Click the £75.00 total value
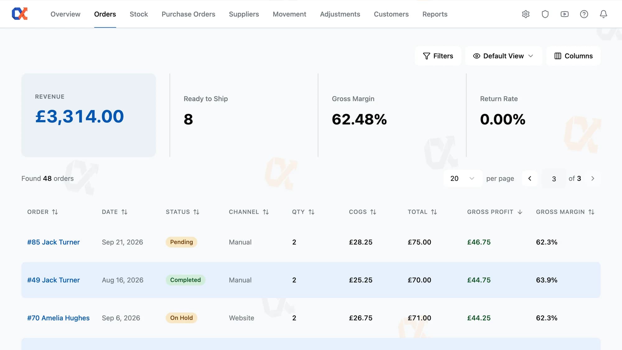The height and width of the screenshot is (350, 622). click(420, 242)
